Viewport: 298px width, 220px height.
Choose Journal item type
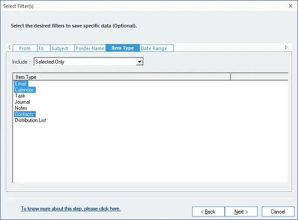coord(22,102)
